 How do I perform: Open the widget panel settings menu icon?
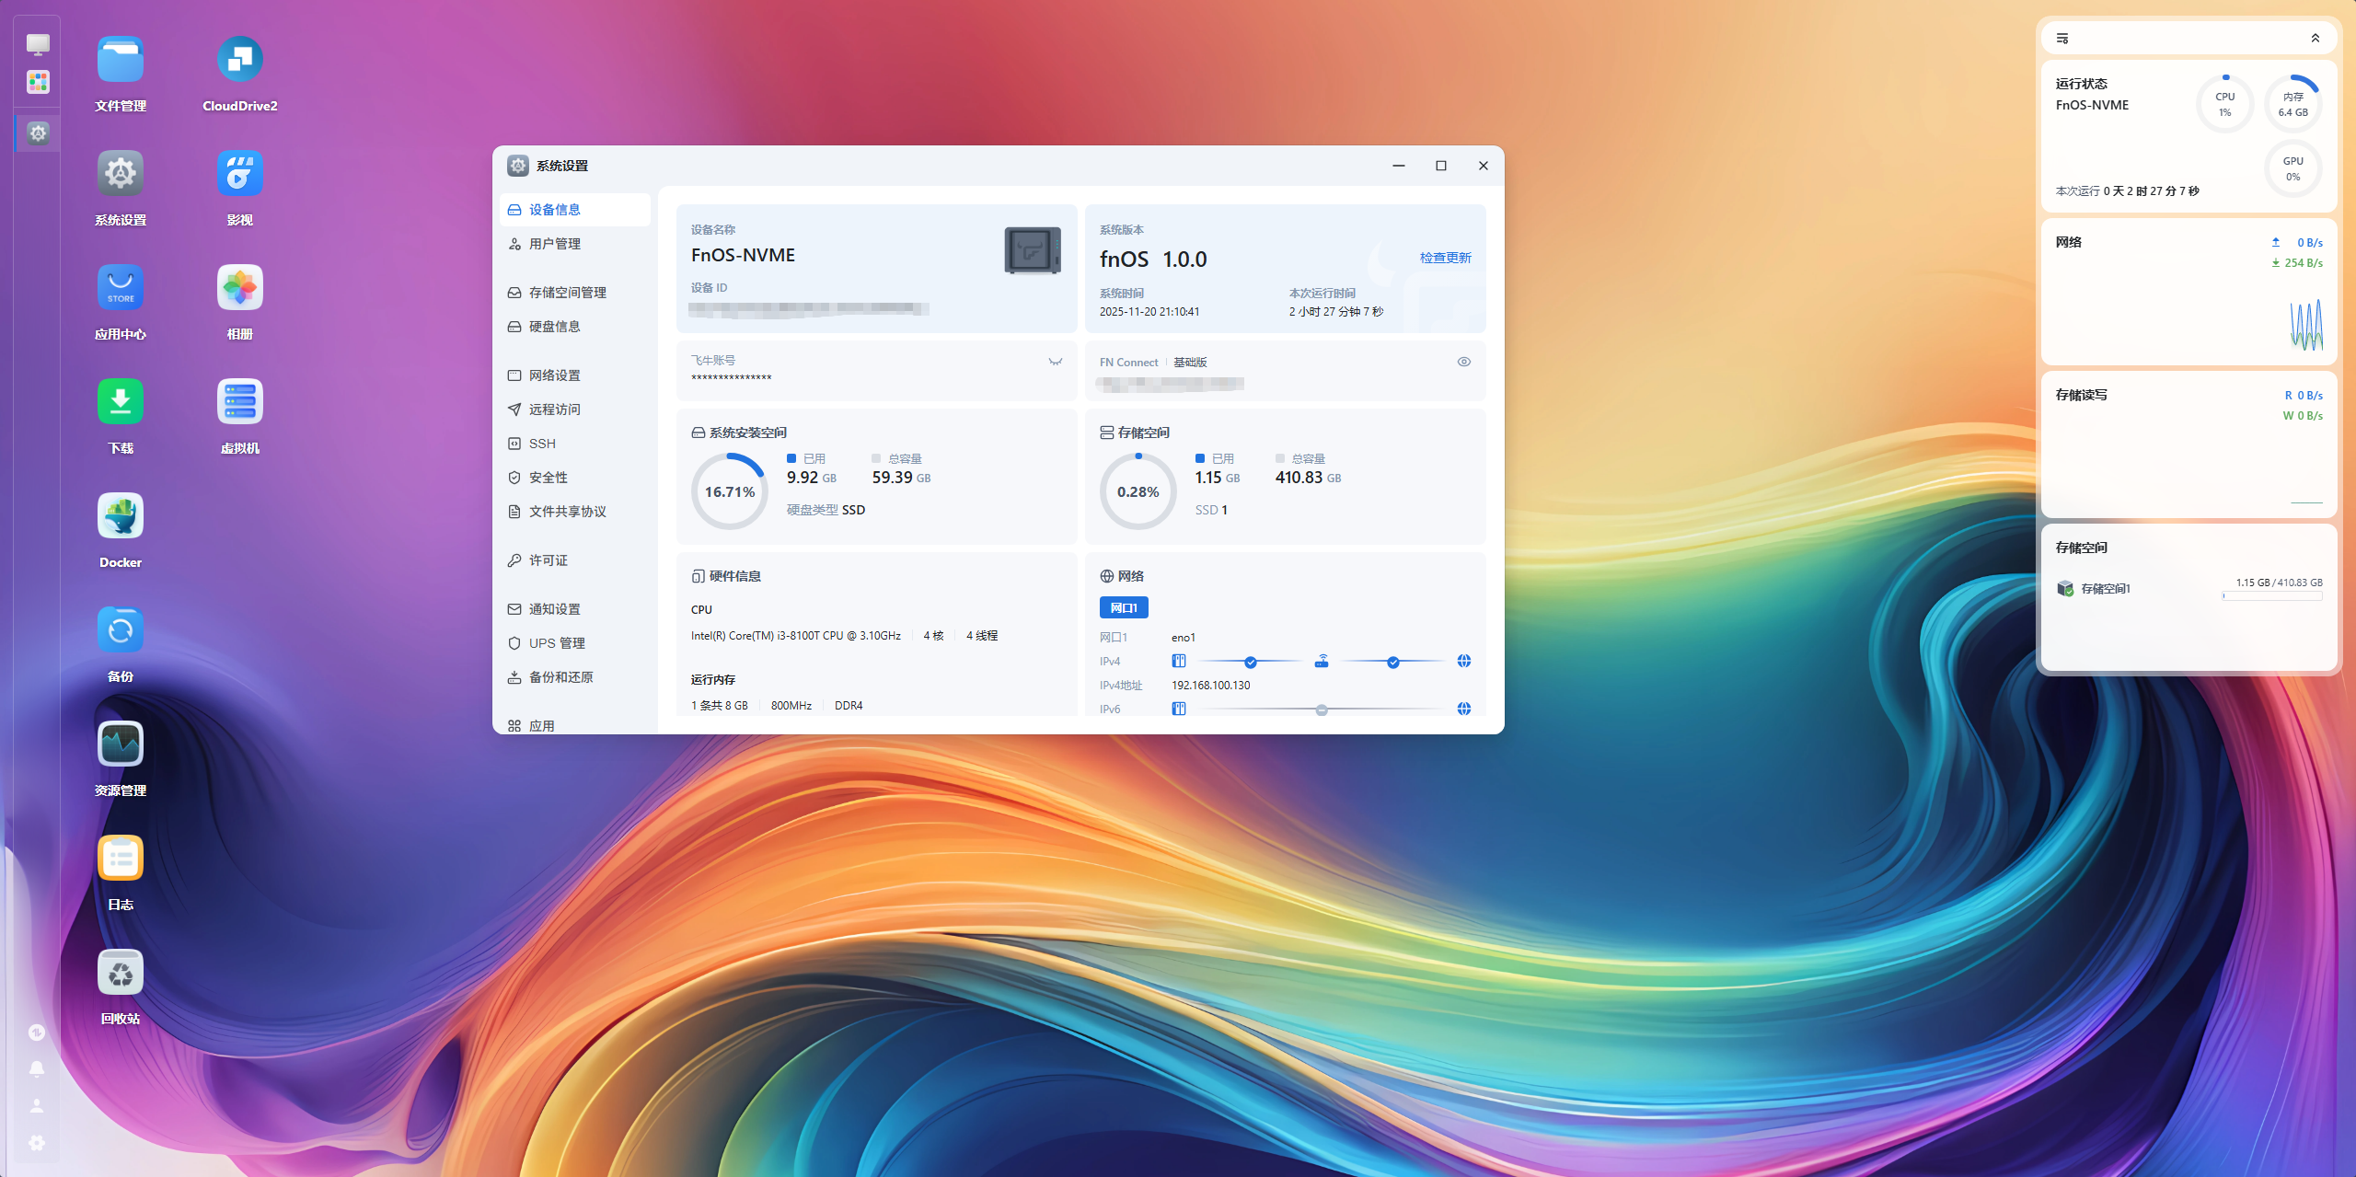click(2062, 39)
